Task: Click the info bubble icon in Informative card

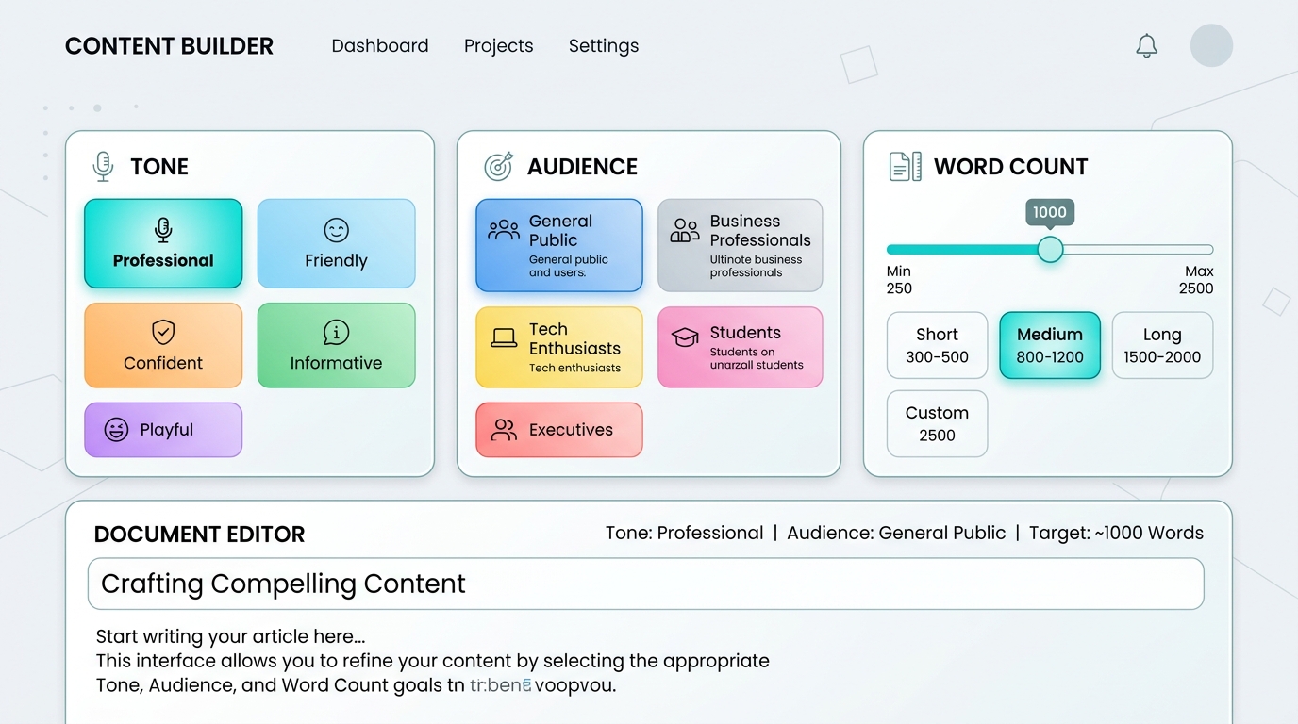Action: 336,332
